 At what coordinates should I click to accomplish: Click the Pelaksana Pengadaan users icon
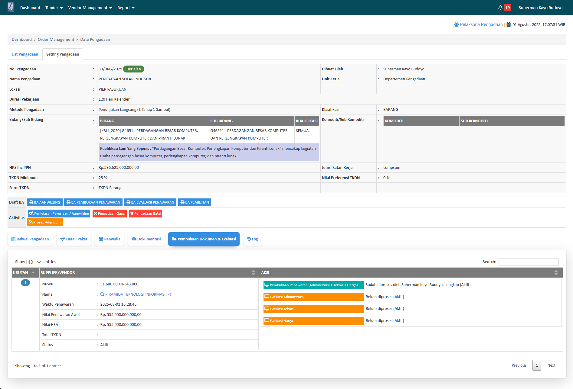[x=456, y=25]
